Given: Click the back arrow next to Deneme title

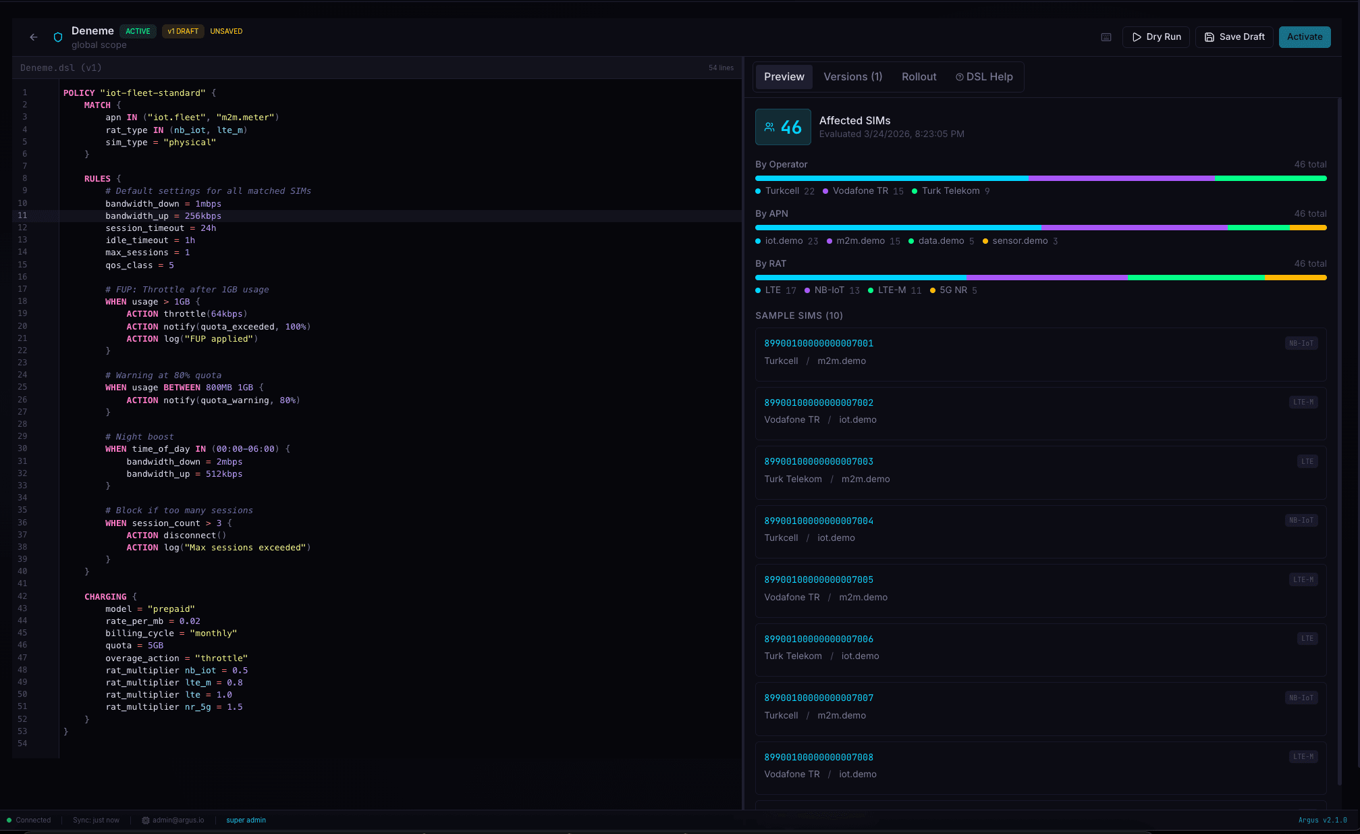Looking at the screenshot, I should (34, 37).
